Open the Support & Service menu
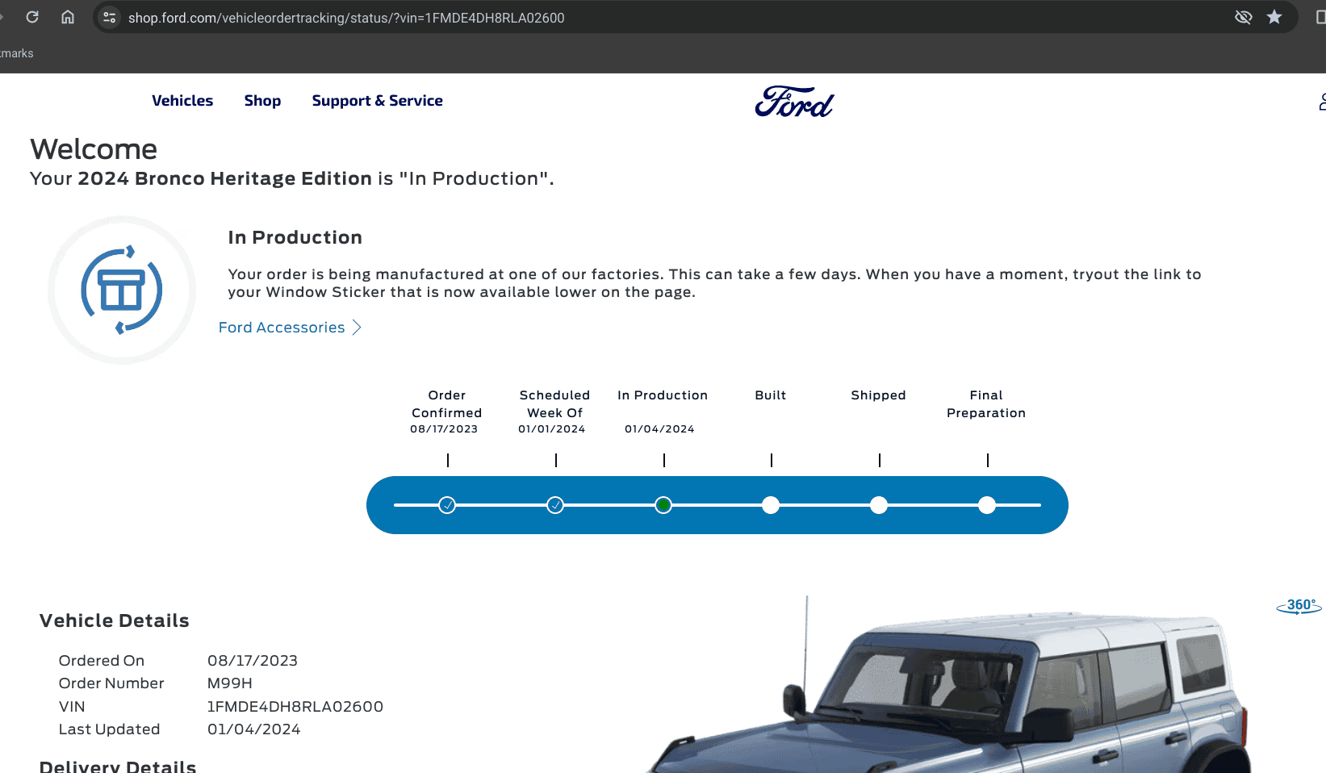The width and height of the screenshot is (1326, 773). (377, 101)
